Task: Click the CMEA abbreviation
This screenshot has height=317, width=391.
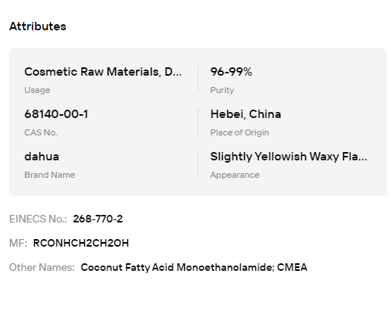Action: 292,267
